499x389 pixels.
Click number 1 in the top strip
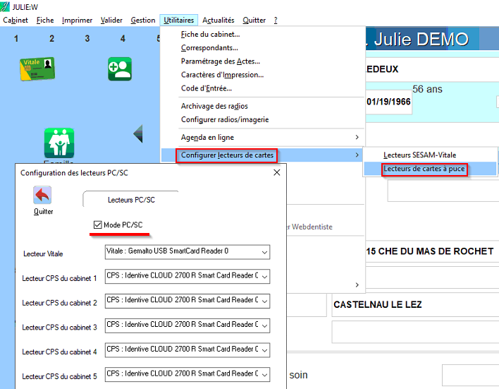[16, 39]
